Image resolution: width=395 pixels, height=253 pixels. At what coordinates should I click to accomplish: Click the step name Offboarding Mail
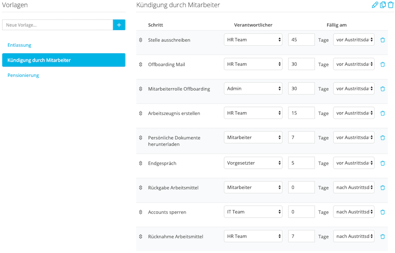click(x=166, y=64)
